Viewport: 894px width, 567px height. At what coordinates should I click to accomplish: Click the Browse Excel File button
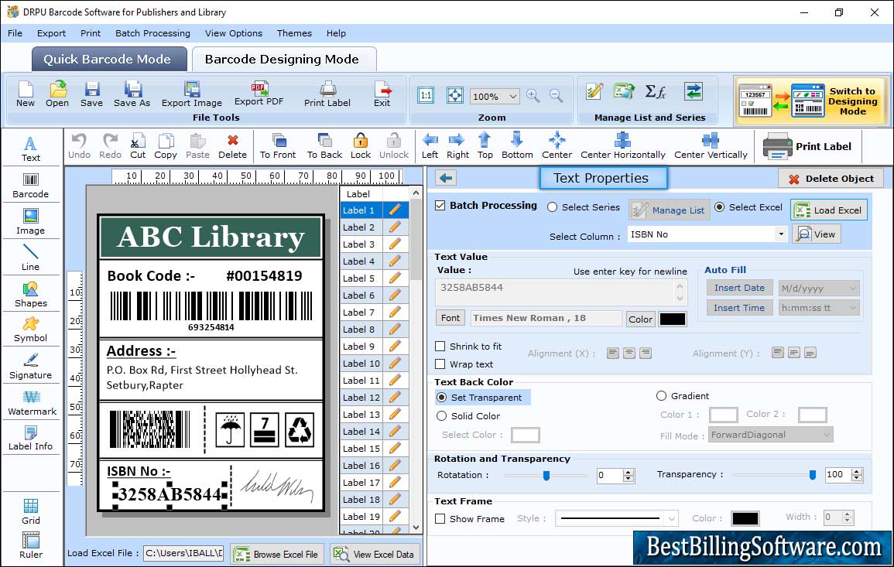point(278,554)
